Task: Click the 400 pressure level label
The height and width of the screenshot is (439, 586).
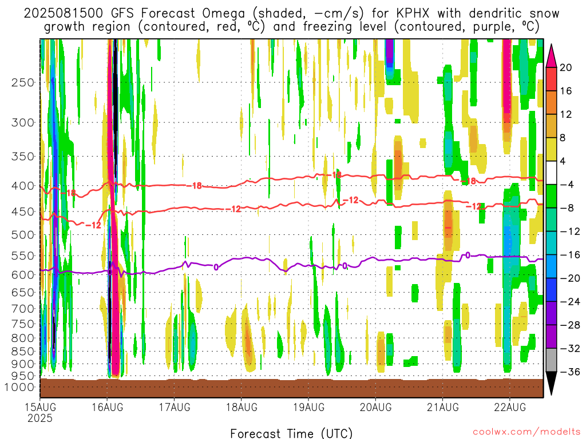Action: 23,186
